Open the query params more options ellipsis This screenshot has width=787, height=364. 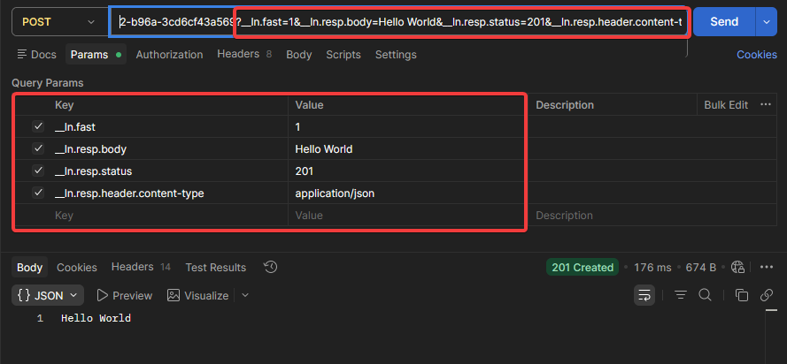coord(766,105)
